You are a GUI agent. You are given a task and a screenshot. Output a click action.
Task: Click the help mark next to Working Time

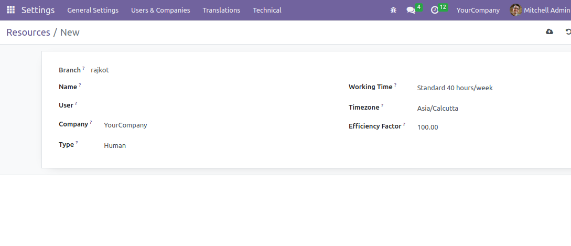[395, 85]
